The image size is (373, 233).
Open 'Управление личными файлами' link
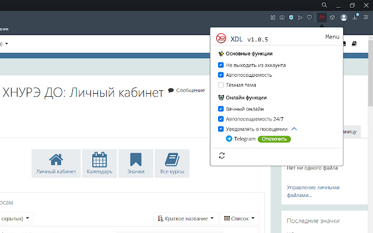pos(313,191)
